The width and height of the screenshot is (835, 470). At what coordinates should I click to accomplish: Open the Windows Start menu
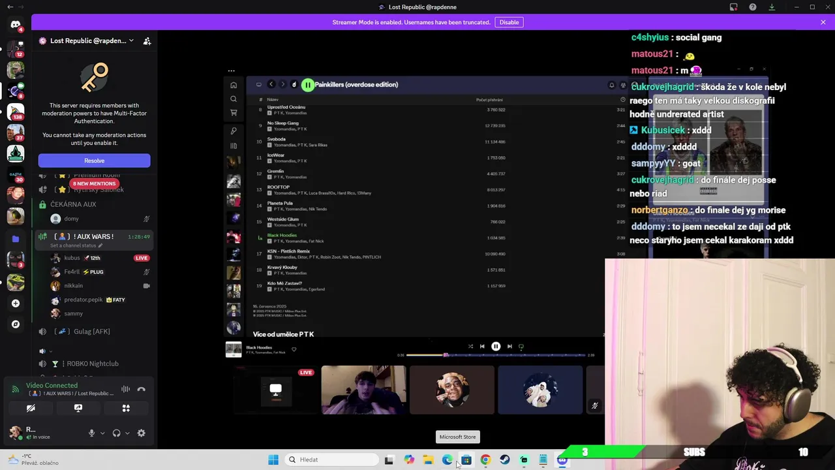(x=273, y=460)
